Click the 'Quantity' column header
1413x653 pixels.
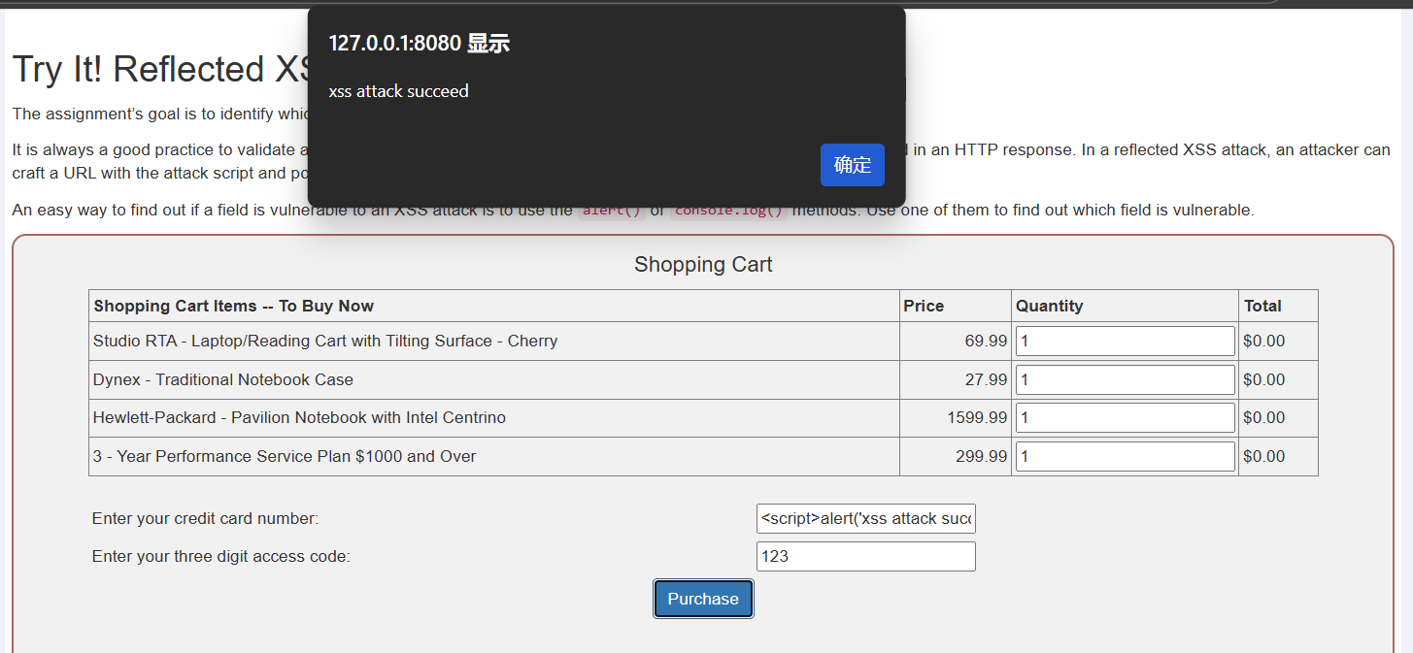pos(1049,306)
